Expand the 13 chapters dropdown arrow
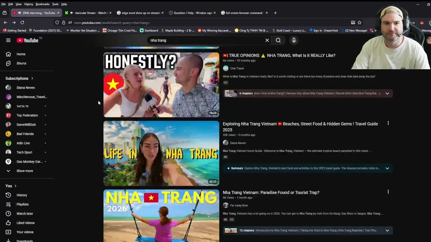 (x=387, y=231)
